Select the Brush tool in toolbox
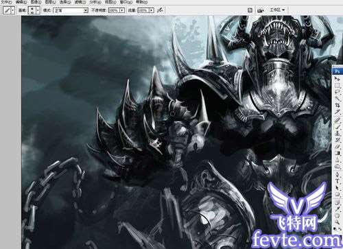 point(338,126)
